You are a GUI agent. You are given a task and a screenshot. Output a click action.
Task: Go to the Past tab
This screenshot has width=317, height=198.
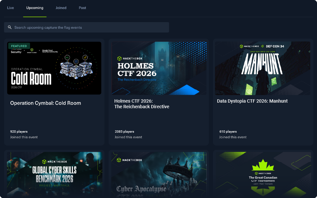83,8
